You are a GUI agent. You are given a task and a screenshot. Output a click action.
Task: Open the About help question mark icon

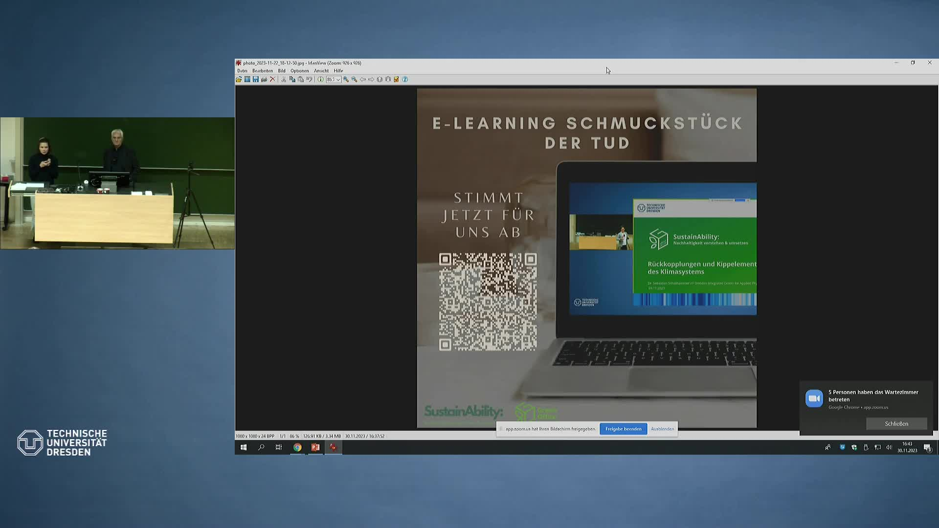pos(405,79)
